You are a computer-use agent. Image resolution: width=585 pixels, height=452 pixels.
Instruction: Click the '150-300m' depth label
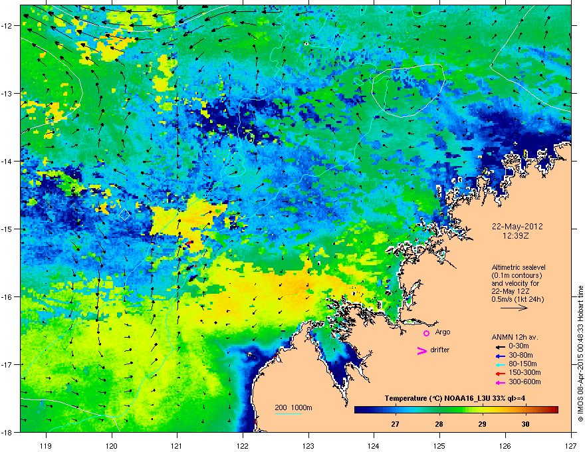coord(525,372)
